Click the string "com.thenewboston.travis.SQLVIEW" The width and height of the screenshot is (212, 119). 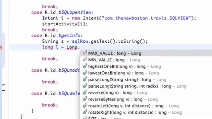click(146, 18)
